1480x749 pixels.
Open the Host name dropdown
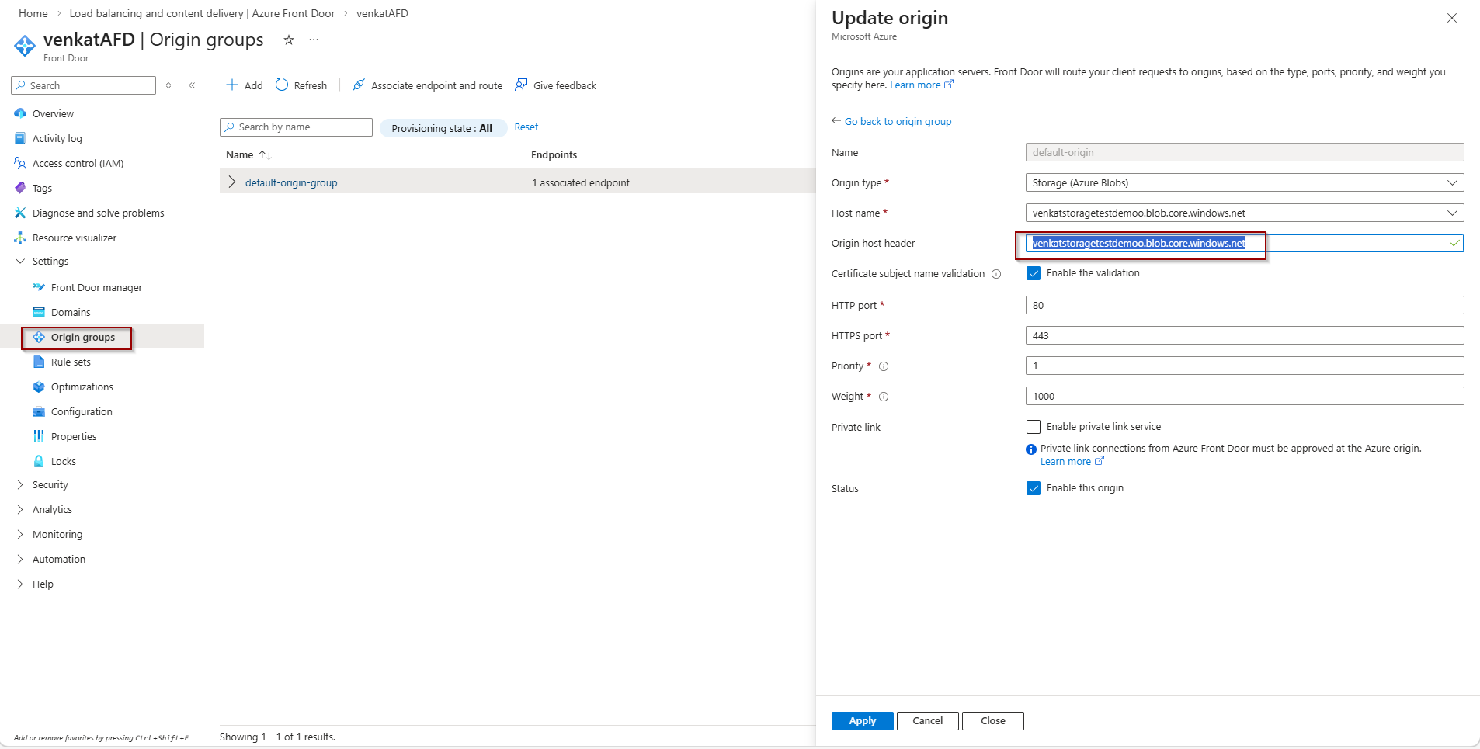1245,213
